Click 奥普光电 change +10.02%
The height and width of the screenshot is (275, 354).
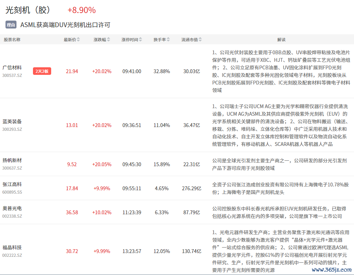pos(102,213)
